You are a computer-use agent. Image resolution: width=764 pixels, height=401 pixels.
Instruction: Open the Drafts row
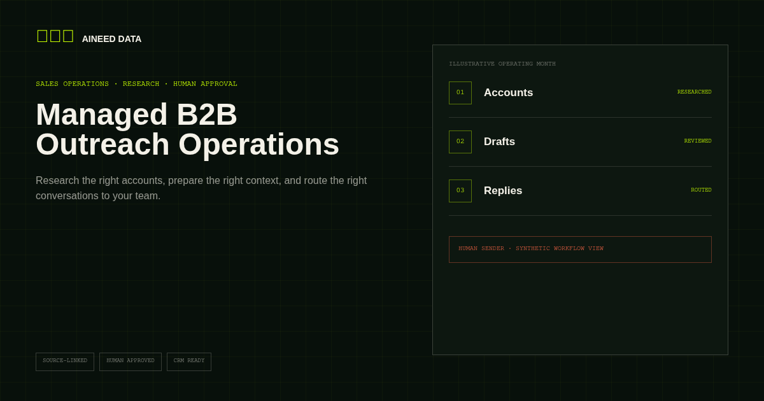pyautogui.click(x=580, y=142)
